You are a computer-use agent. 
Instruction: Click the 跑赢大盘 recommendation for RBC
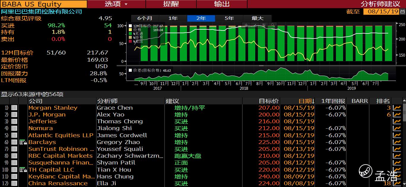click(188, 156)
